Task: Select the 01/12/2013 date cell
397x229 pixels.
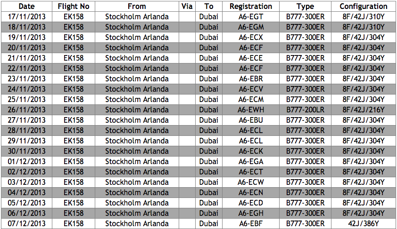Action: click(x=27, y=162)
